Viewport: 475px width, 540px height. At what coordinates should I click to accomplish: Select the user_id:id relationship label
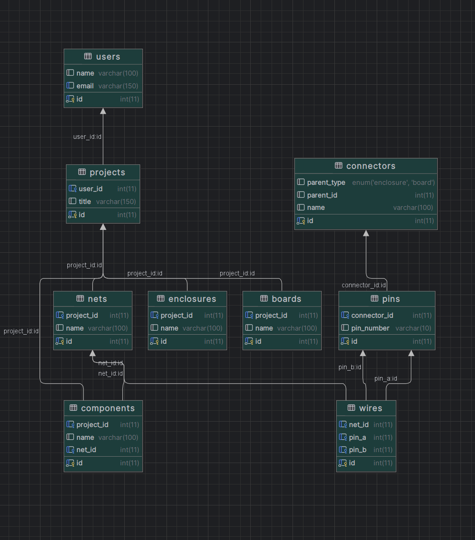click(x=87, y=137)
